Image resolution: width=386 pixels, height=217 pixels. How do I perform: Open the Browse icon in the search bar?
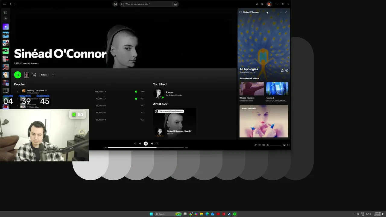click(175, 4)
